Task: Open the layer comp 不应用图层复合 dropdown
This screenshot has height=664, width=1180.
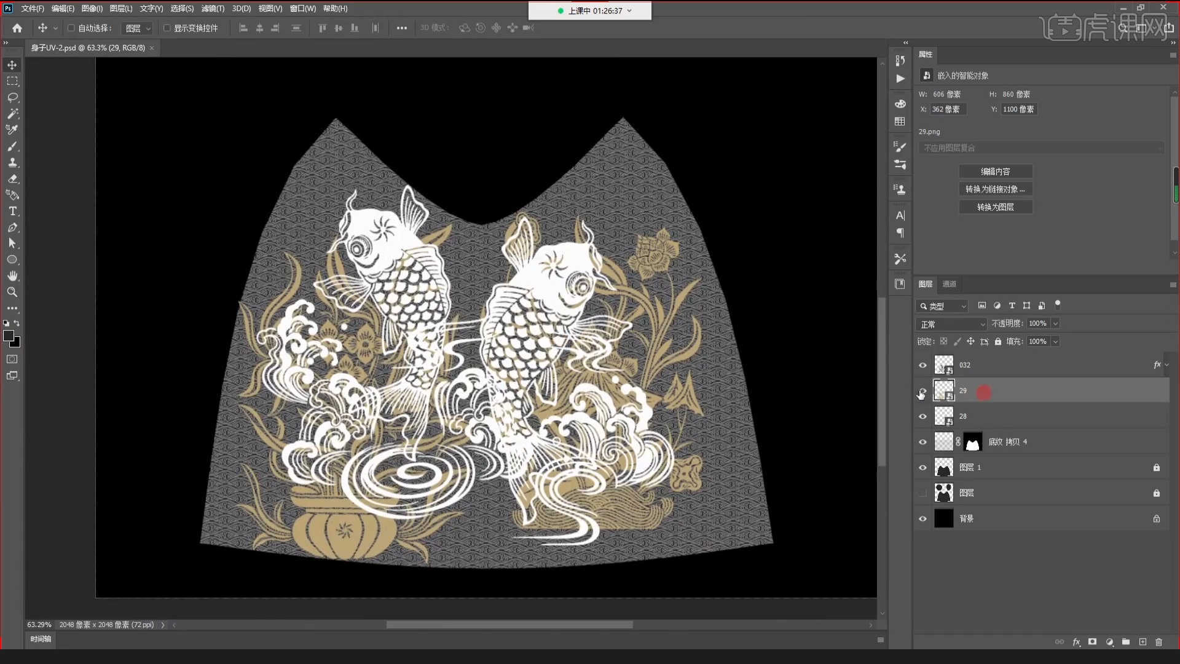Action: (x=1042, y=148)
